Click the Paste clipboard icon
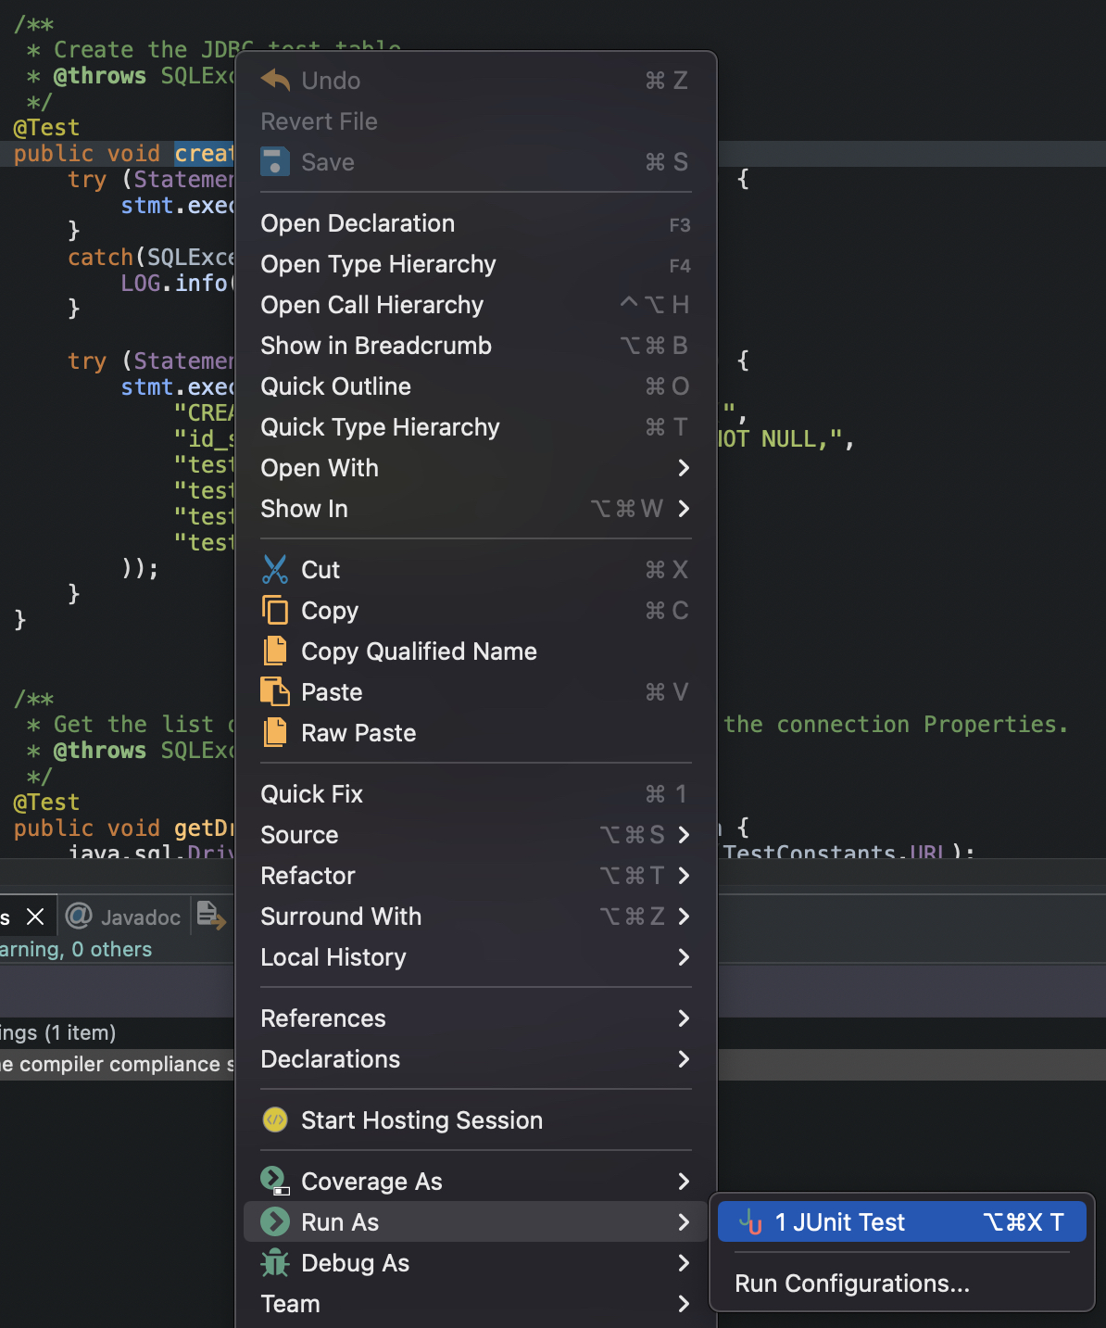This screenshot has height=1328, width=1106. click(x=275, y=691)
